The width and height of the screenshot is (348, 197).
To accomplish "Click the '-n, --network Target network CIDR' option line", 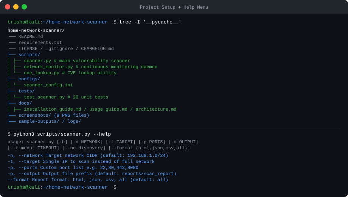I will click(88, 155).
